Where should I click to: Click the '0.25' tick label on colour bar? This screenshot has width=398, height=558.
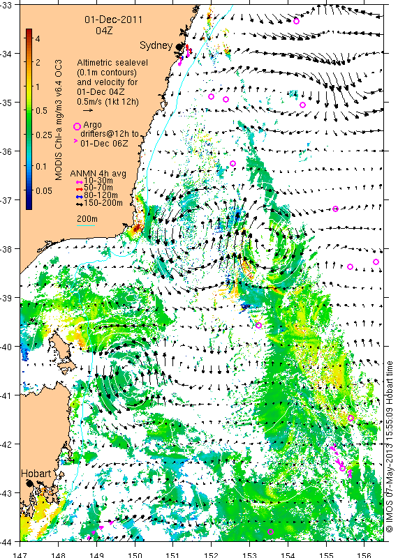[x=44, y=135]
